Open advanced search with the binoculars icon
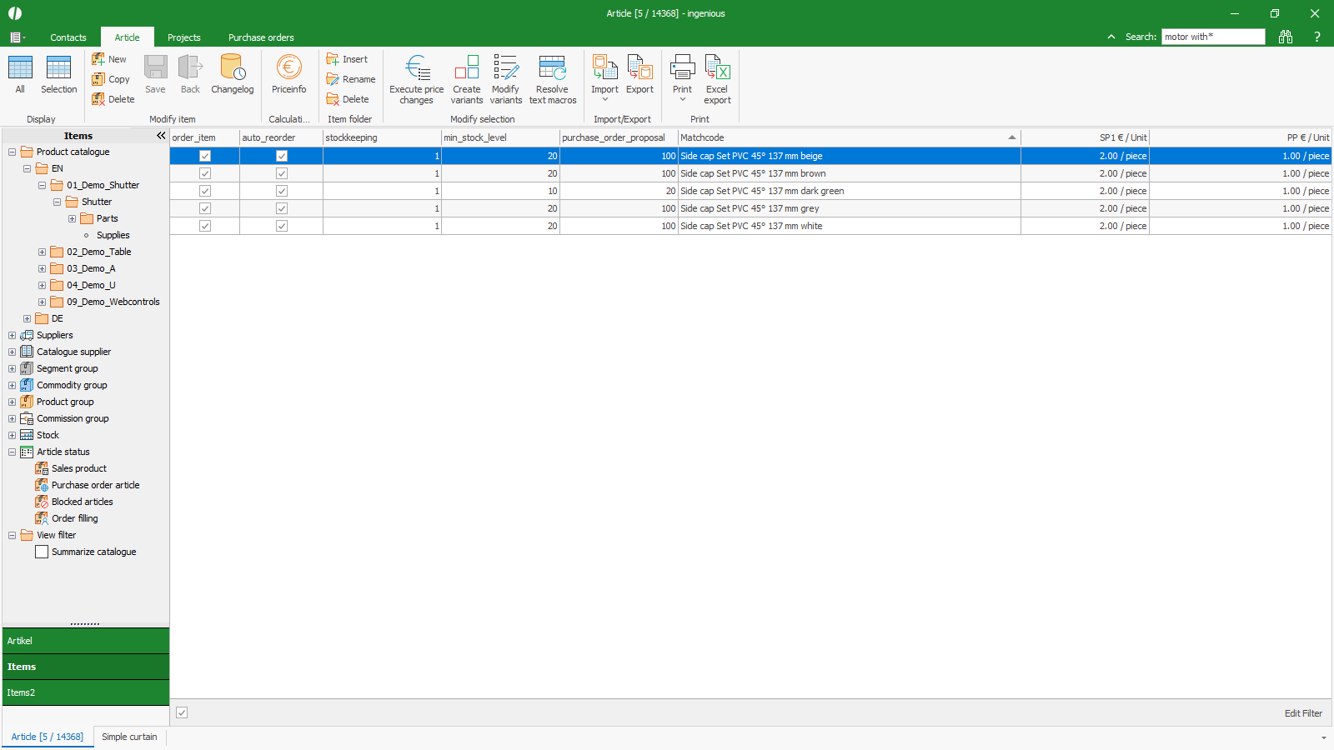The width and height of the screenshot is (1334, 750). click(x=1285, y=37)
